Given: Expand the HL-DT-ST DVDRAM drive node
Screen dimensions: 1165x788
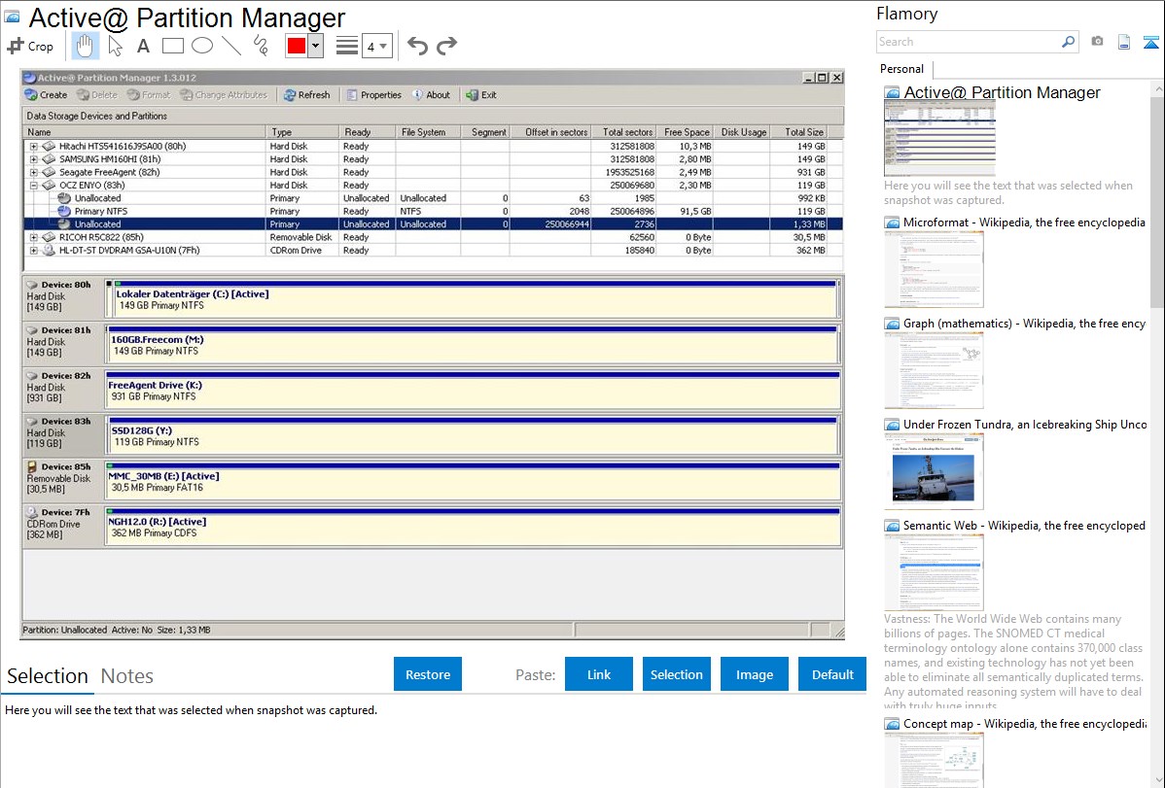Looking at the screenshot, I should click(33, 251).
